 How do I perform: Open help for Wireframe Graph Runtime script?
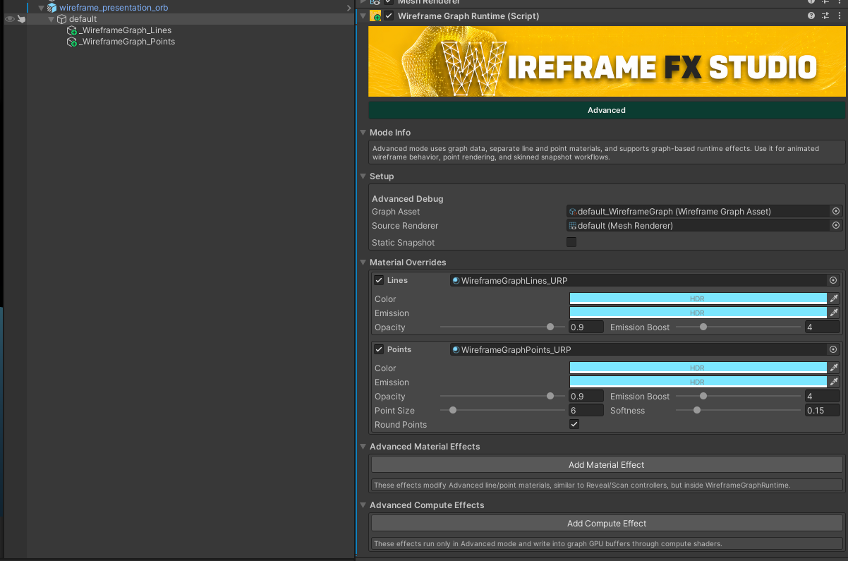pyautogui.click(x=811, y=16)
